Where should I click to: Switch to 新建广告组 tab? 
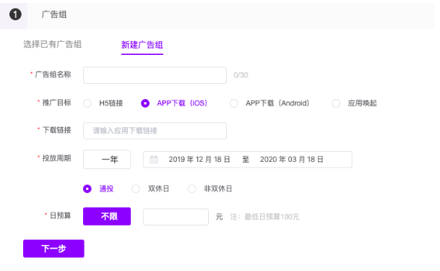(142, 45)
